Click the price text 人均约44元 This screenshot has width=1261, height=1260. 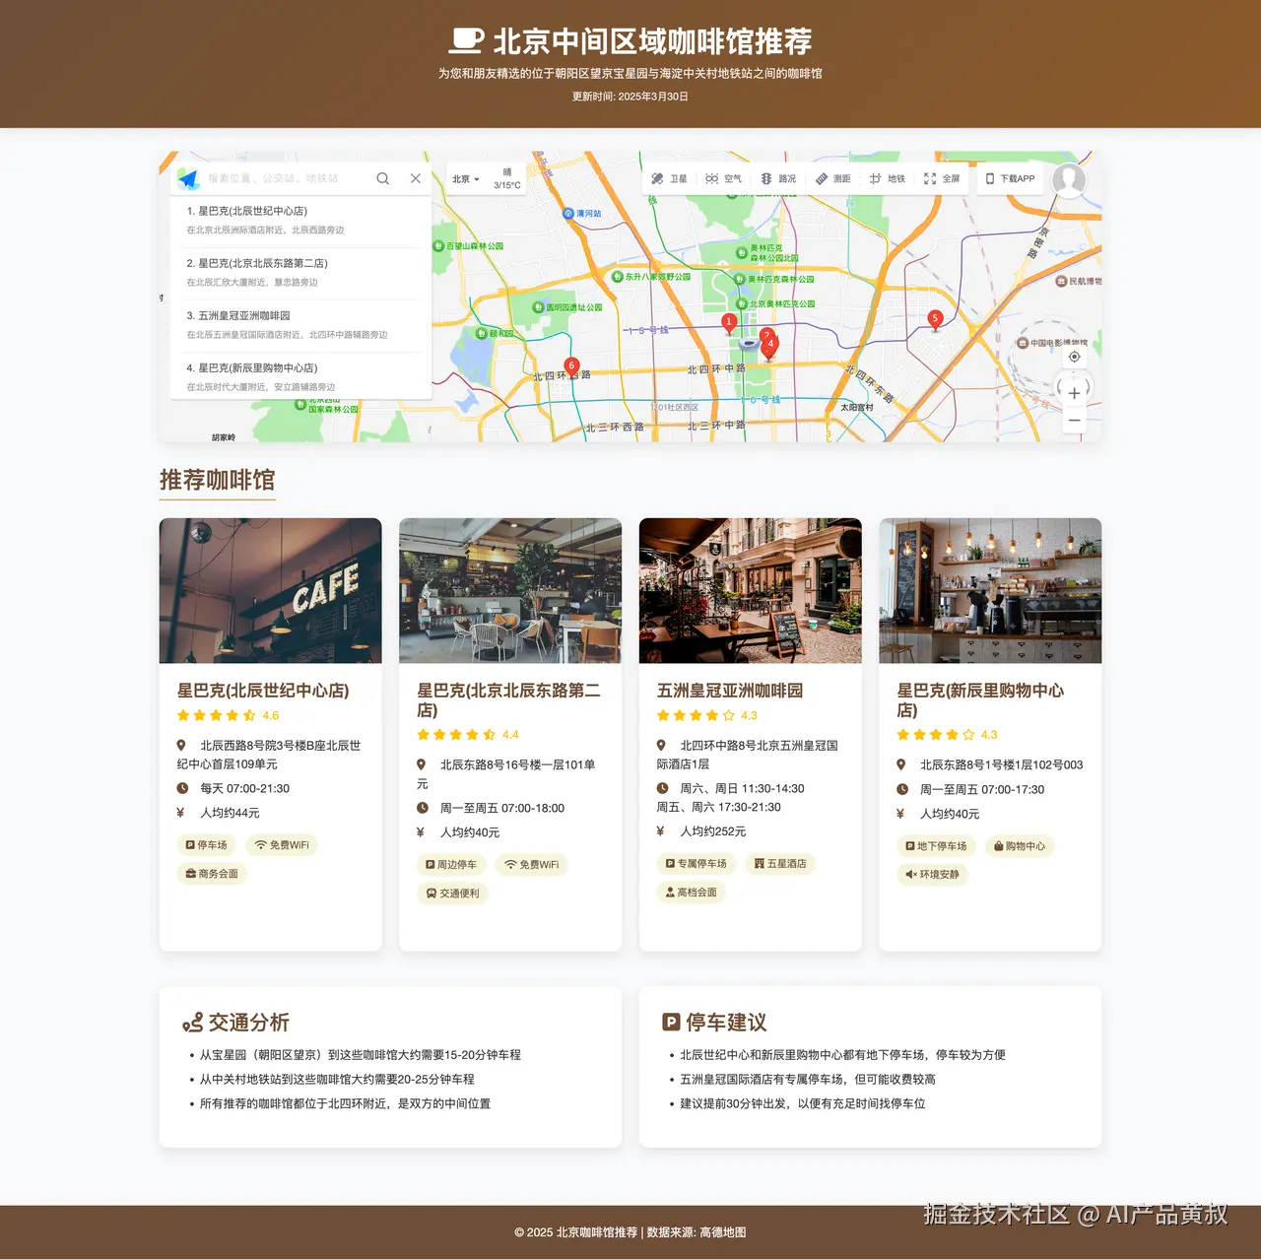pos(231,814)
